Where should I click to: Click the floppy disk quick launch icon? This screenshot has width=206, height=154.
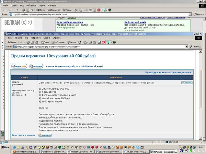[x=31, y=147]
